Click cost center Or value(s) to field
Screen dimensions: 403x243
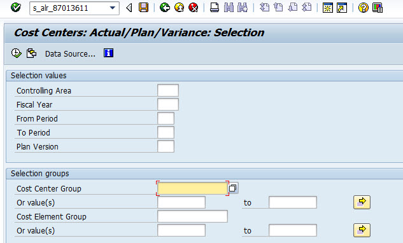293,202
